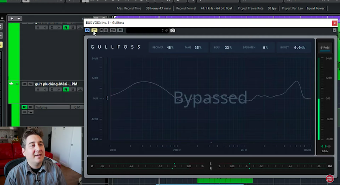Mute automation on the Volume lane

click(24, 112)
